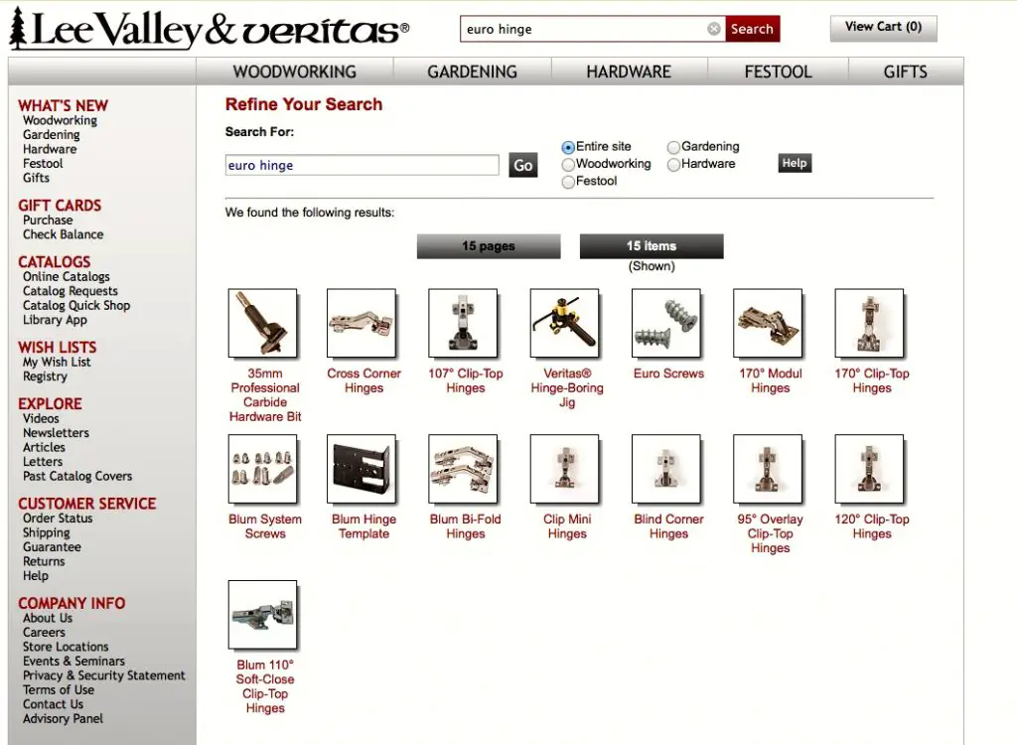Open the Blum Hinge Template product image
The width and height of the screenshot is (1017, 745).
pyautogui.click(x=362, y=469)
